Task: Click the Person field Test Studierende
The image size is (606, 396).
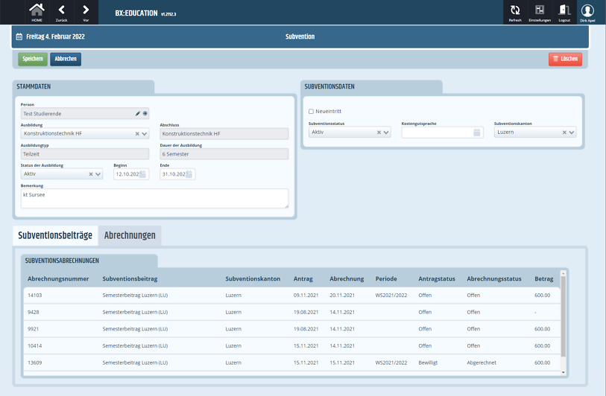Action: [x=85, y=113]
